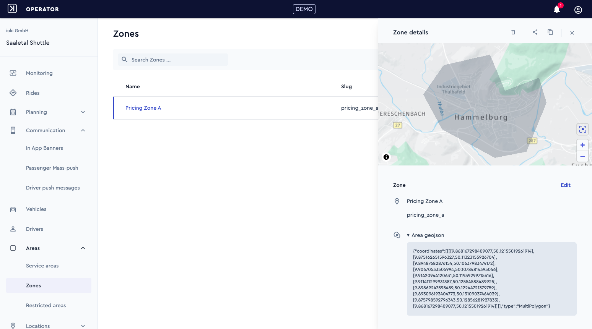Duplicate the zone with copy icon

click(550, 32)
